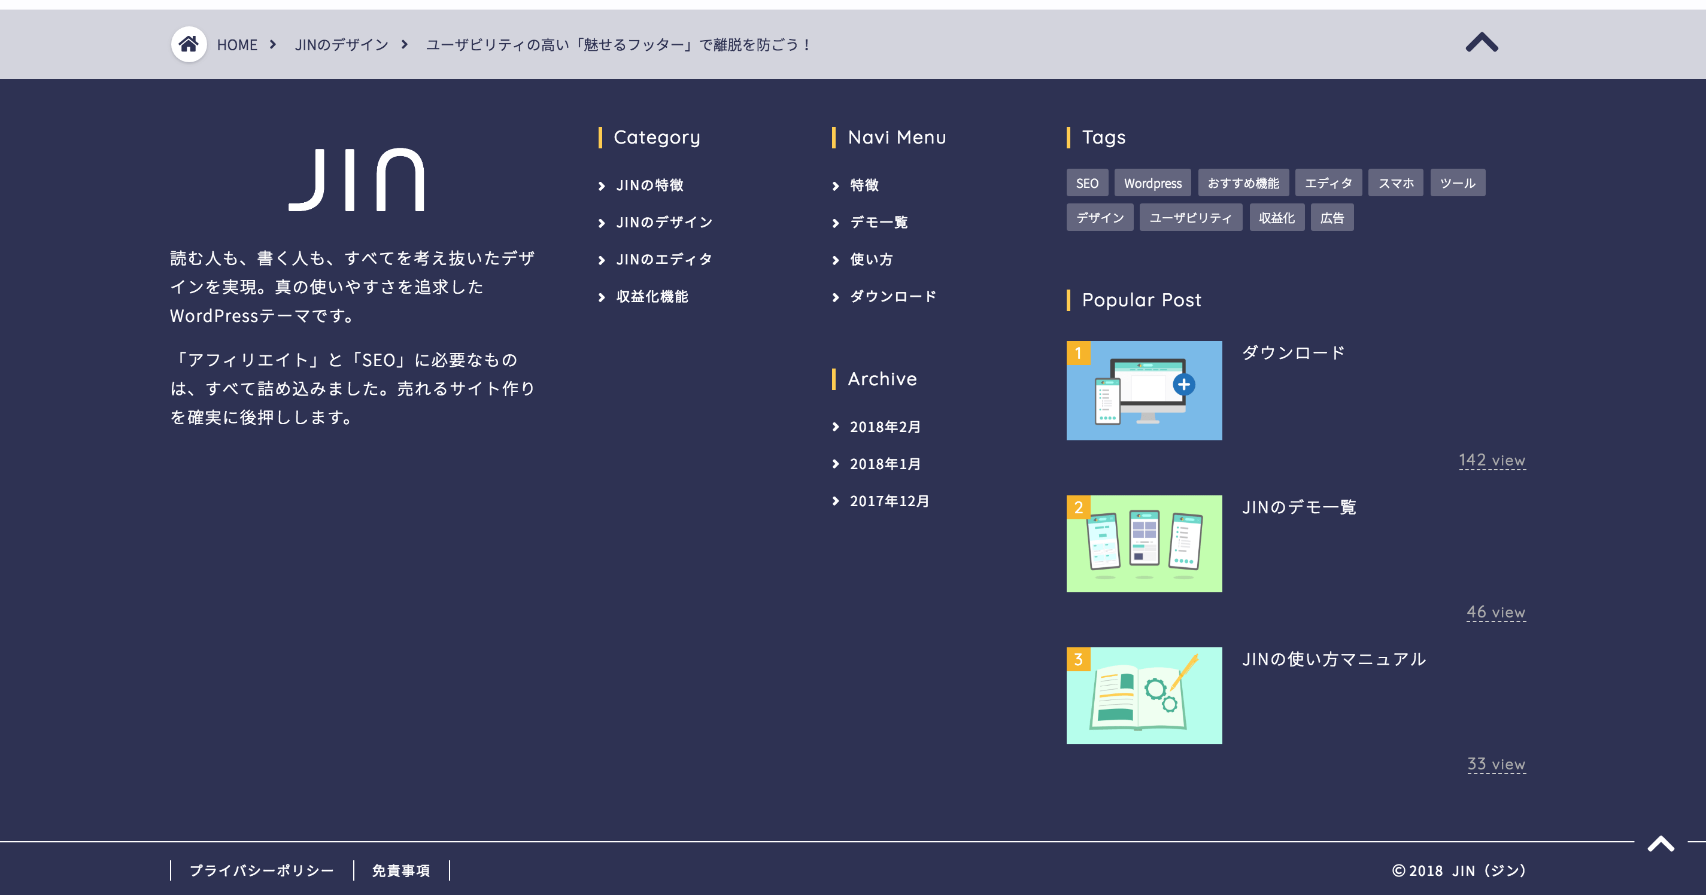Image resolution: width=1706 pixels, height=895 pixels.
Task: Click the ©2018 JIN(ジン) copyright text
Action: 1459,870
